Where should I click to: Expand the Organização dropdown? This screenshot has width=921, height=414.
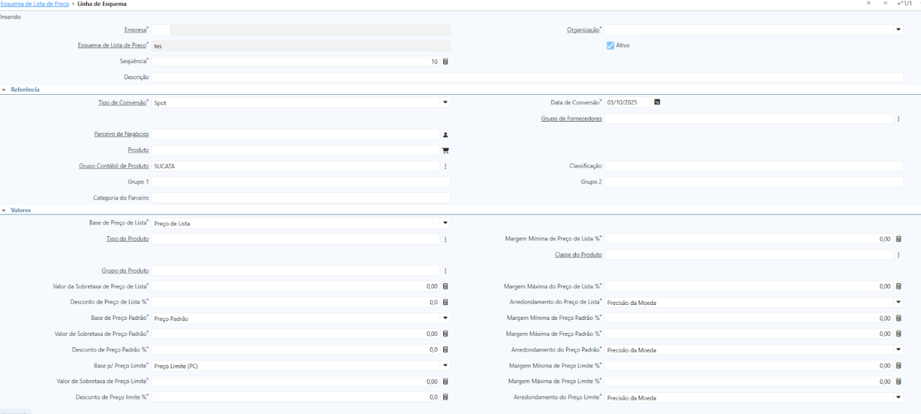(899, 29)
